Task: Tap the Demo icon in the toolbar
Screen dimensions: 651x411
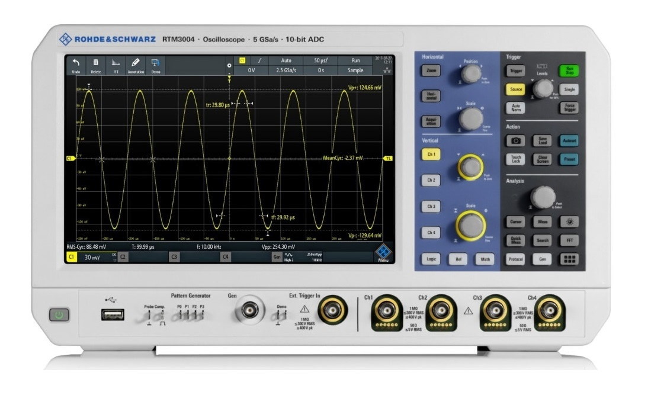Action: (x=155, y=64)
